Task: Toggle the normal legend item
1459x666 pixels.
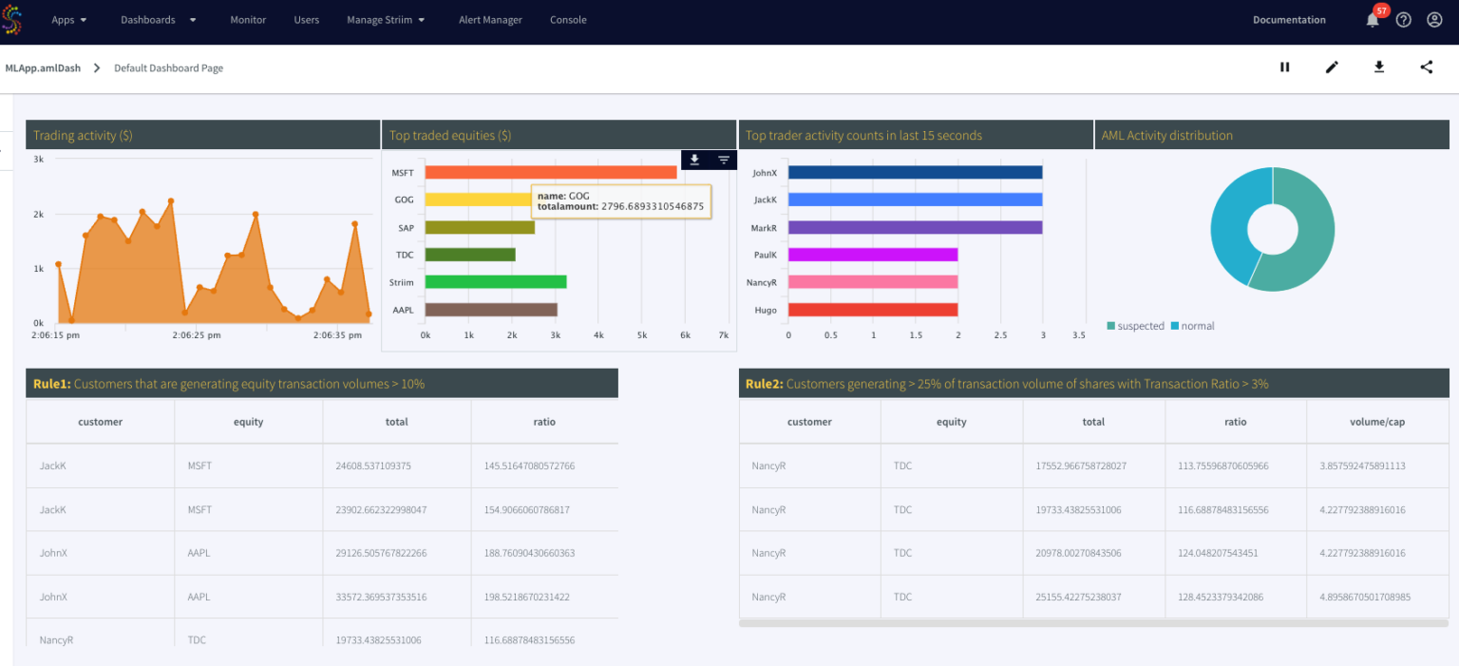Action: click(x=1192, y=326)
